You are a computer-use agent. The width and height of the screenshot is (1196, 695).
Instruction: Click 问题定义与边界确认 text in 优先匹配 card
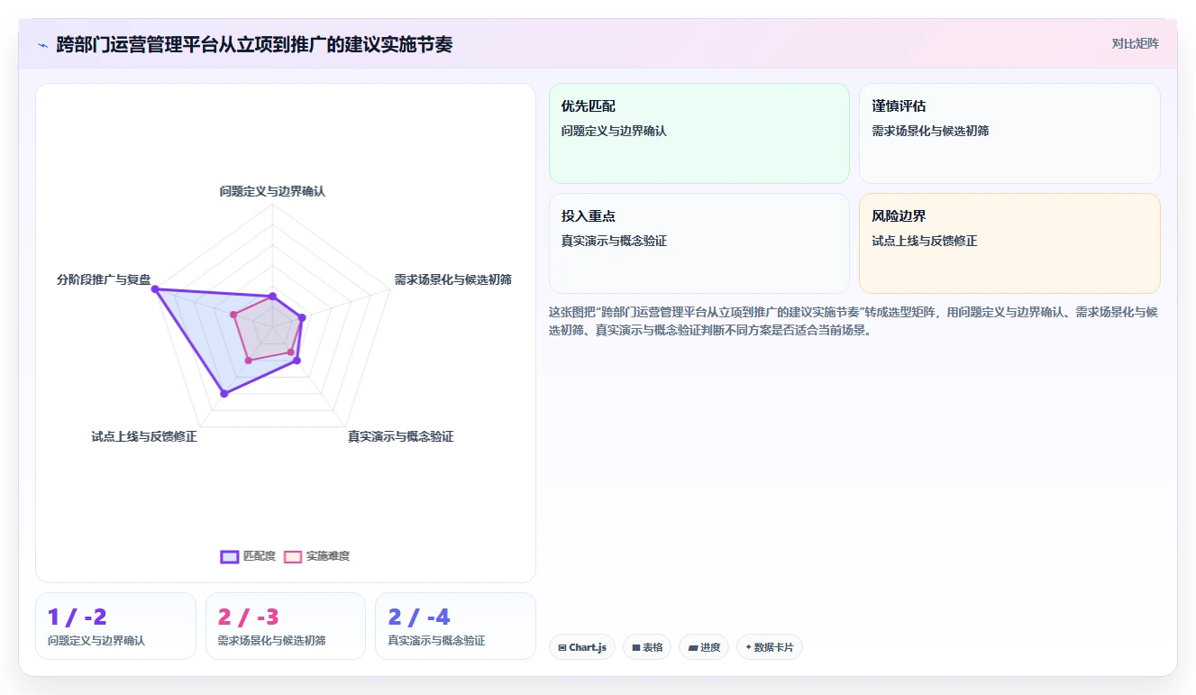pyautogui.click(x=614, y=131)
